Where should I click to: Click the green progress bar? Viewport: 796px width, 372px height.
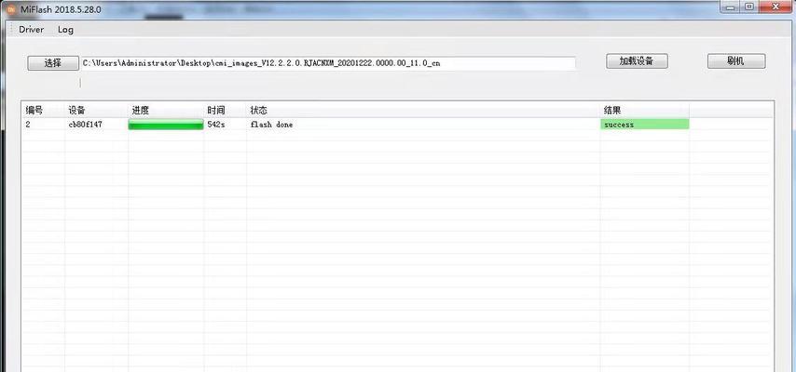[166, 125]
